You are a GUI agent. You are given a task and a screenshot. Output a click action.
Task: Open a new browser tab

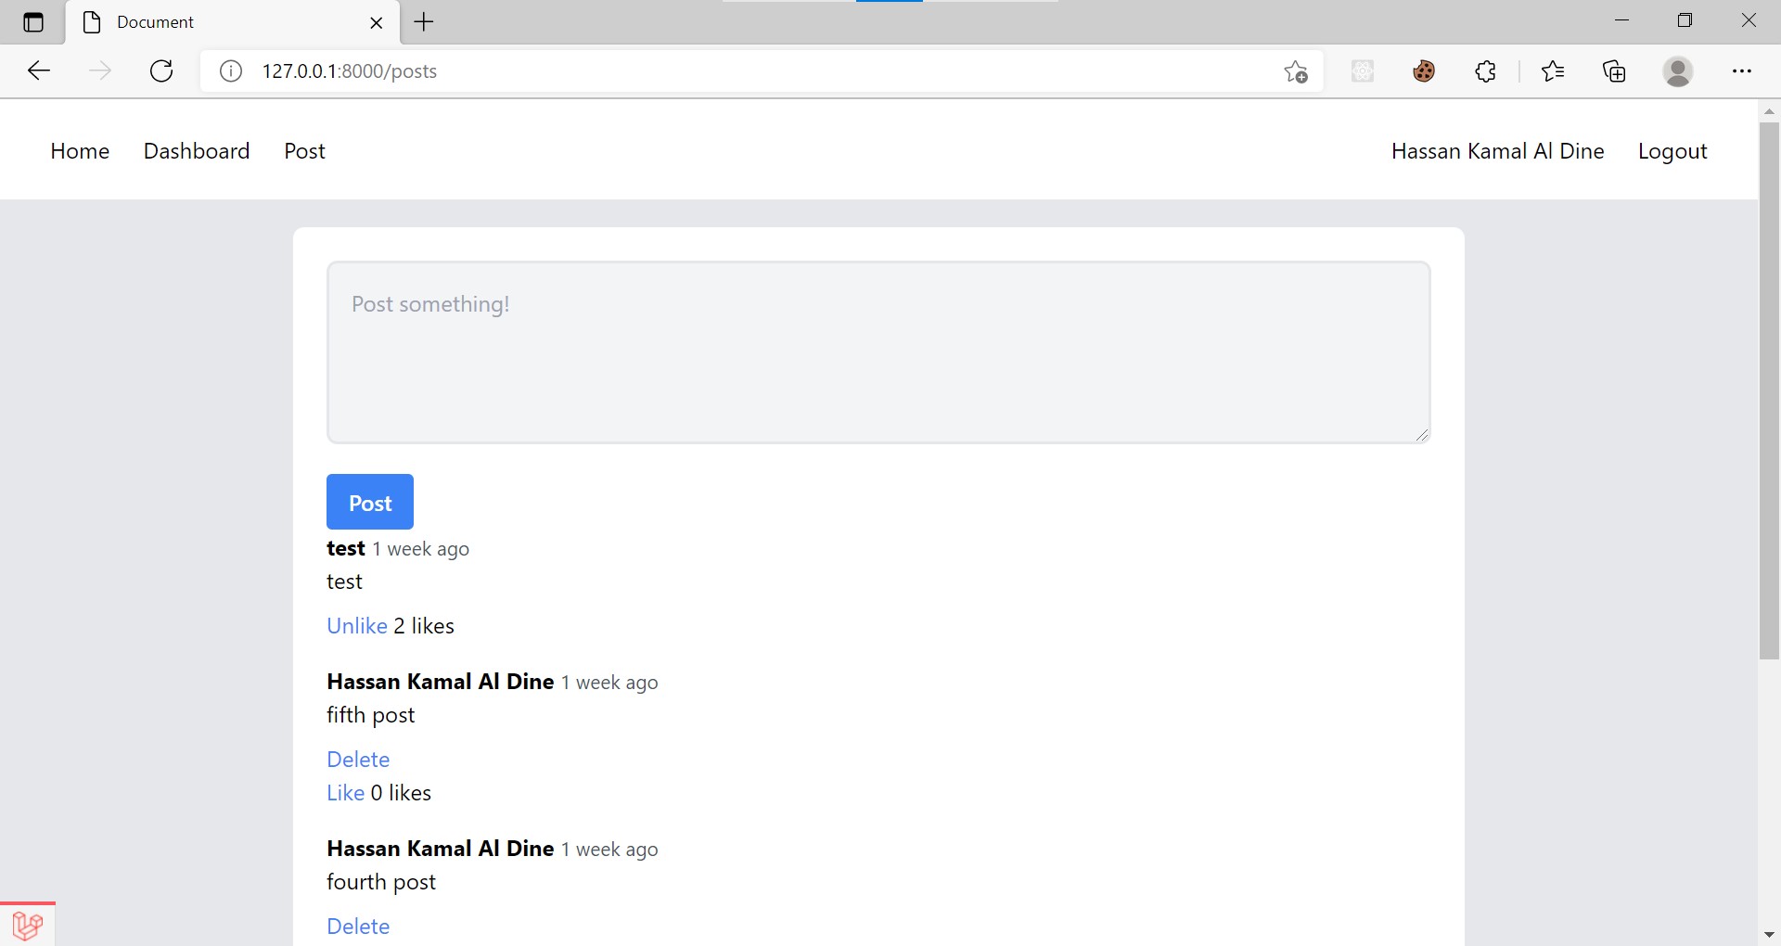[x=424, y=22]
